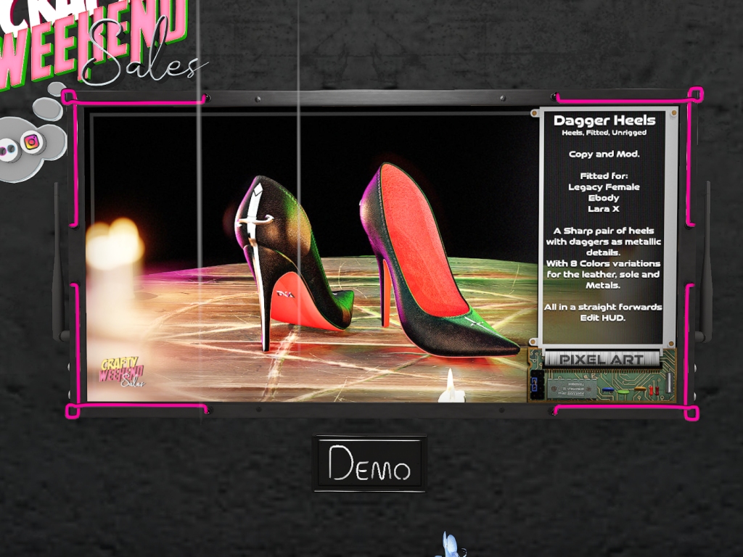
Task: Click the red resistors on the circuit board
Action: tap(654, 390)
